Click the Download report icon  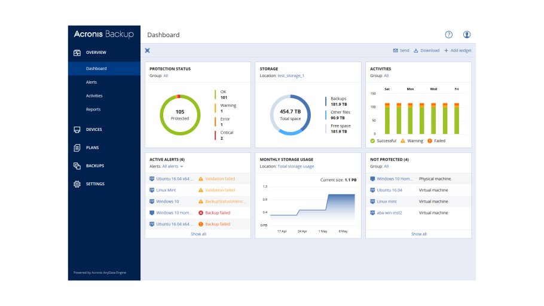click(x=416, y=51)
